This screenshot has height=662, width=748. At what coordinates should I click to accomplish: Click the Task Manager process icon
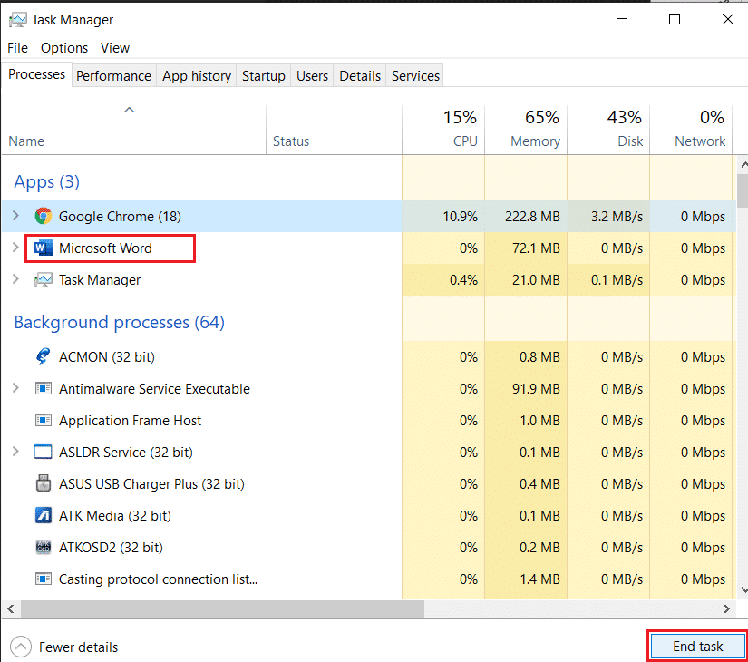pyautogui.click(x=43, y=280)
